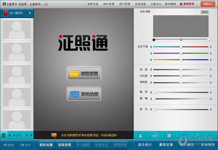Click the 噪声 noise slider handle
This screenshot has height=150, width=218.
click(154, 92)
